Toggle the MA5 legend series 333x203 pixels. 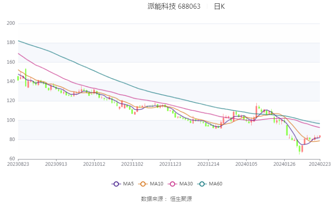click(123, 184)
